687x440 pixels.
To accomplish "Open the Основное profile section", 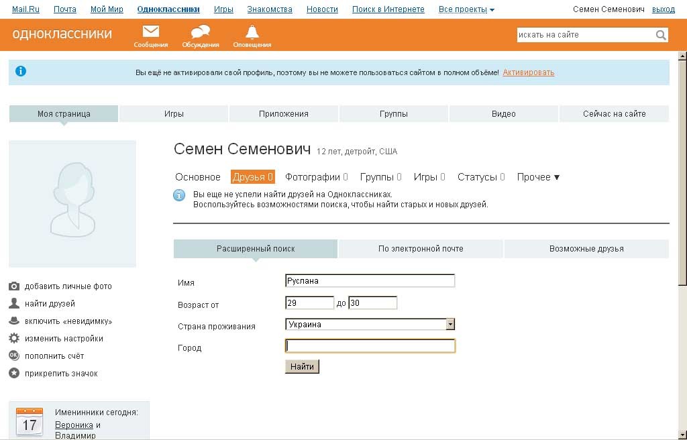I will pyautogui.click(x=198, y=177).
